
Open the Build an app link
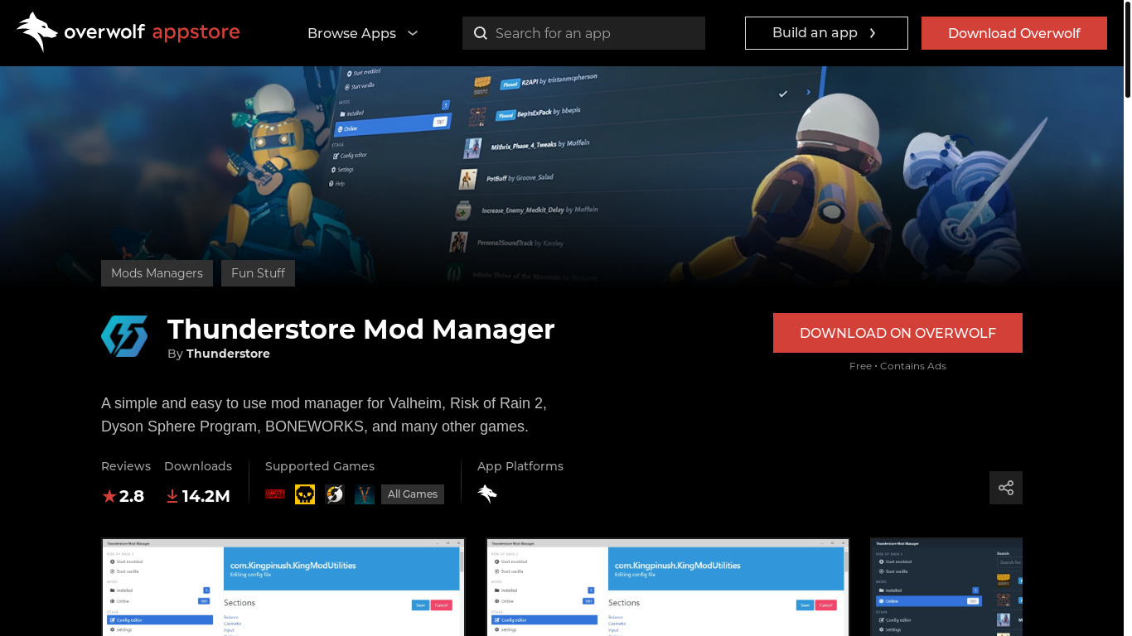[x=826, y=33]
